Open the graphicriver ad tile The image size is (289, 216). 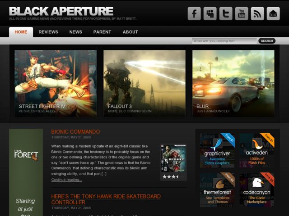point(217,150)
